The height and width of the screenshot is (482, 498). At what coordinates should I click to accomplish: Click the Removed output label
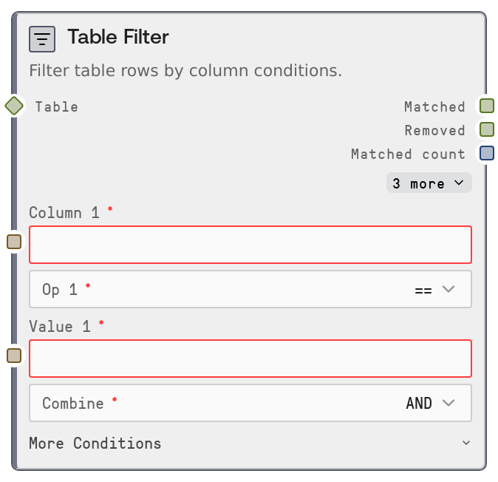point(434,130)
